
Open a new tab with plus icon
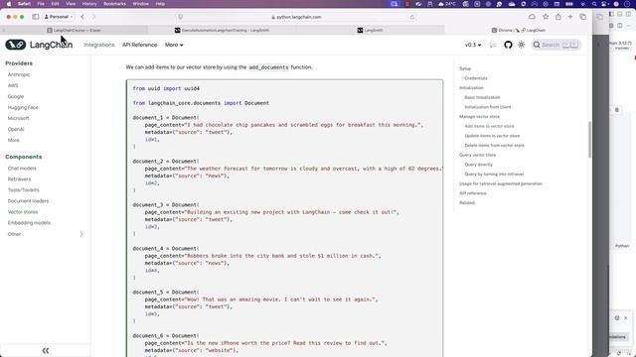(570, 17)
